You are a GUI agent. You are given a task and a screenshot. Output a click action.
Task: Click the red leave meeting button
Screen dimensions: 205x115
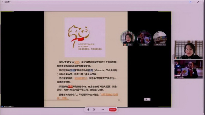pos(112,110)
